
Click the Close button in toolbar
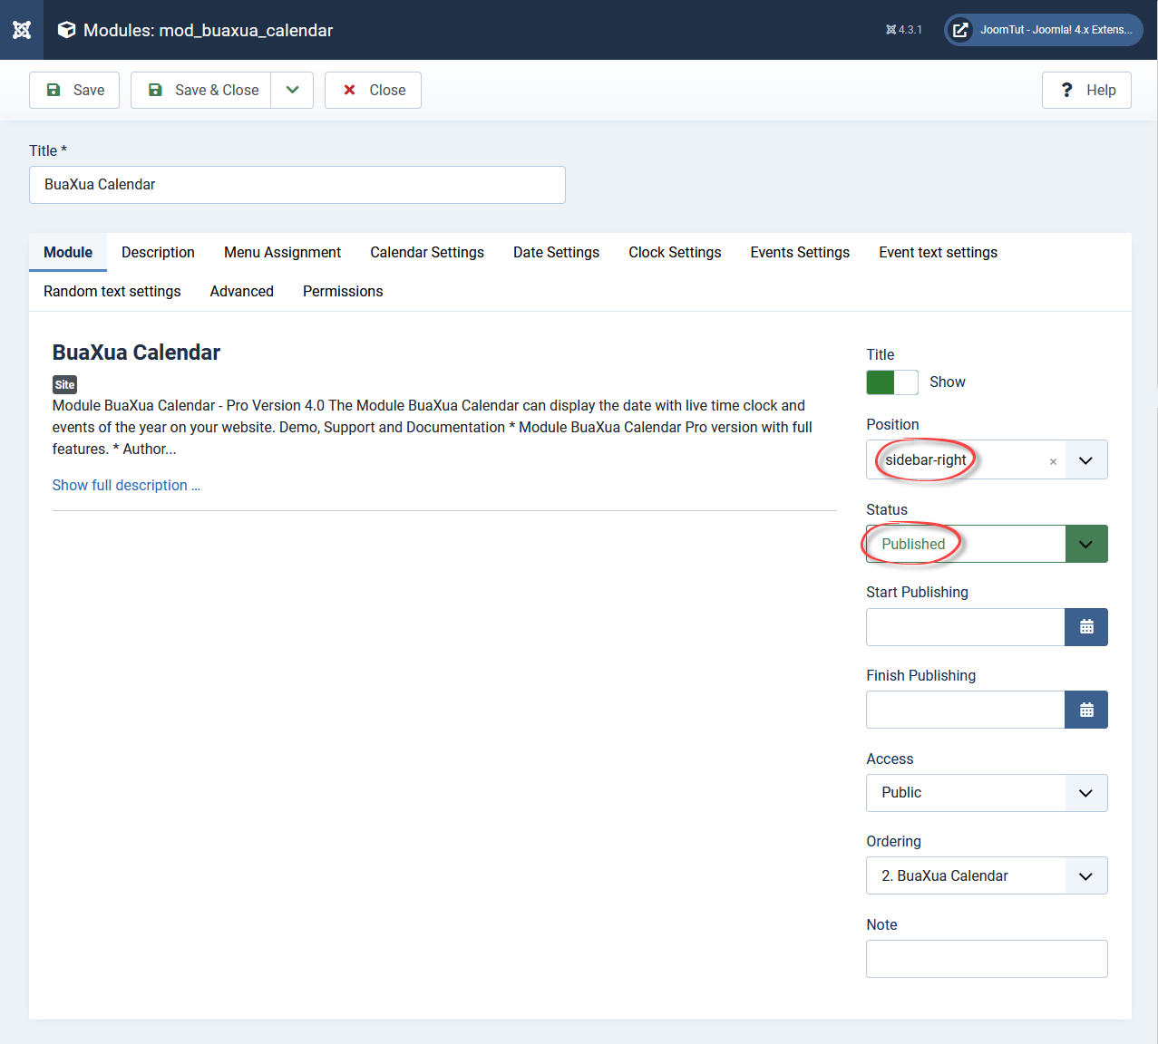point(373,90)
